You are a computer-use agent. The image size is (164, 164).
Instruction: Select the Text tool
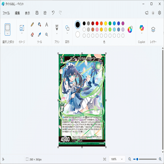pos(47,25)
